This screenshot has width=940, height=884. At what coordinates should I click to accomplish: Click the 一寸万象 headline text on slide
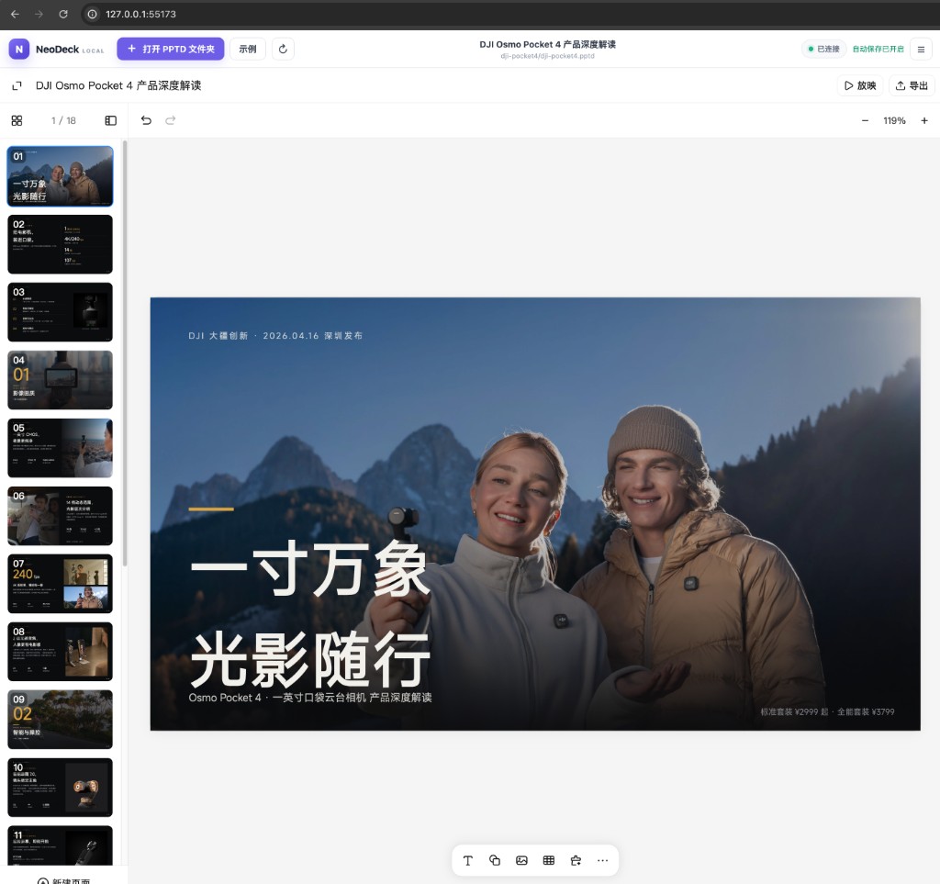[309, 569]
